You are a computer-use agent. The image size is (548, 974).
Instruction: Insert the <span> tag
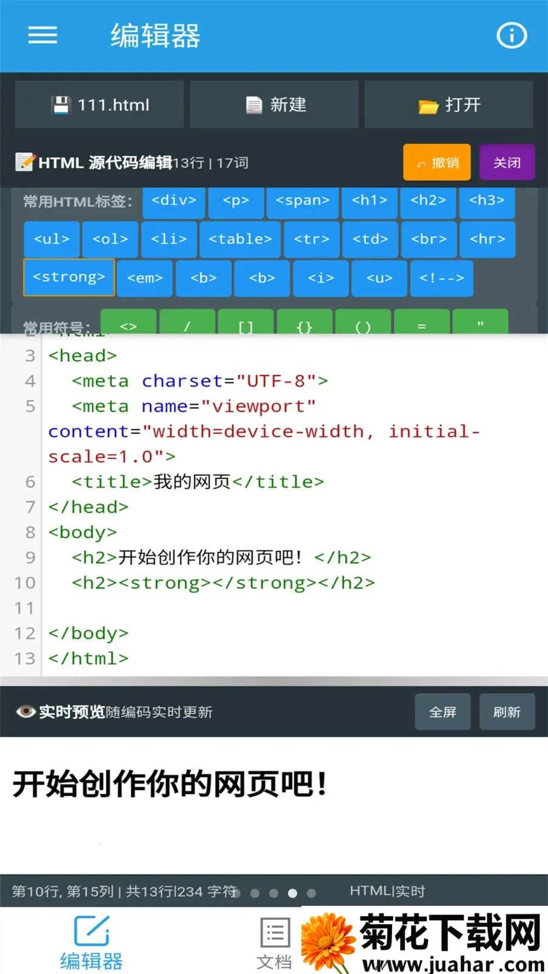click(x=303, y=201)
